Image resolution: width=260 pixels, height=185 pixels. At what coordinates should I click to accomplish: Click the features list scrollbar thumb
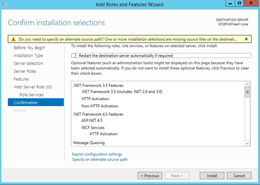point(247,92)
